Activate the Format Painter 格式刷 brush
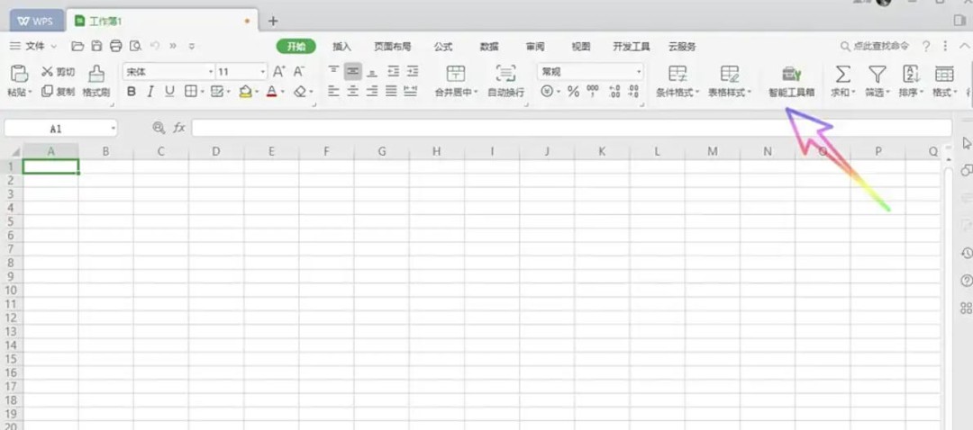Viewport: 973px width, 430px height. pyautogui.click(x=96, y=81)
